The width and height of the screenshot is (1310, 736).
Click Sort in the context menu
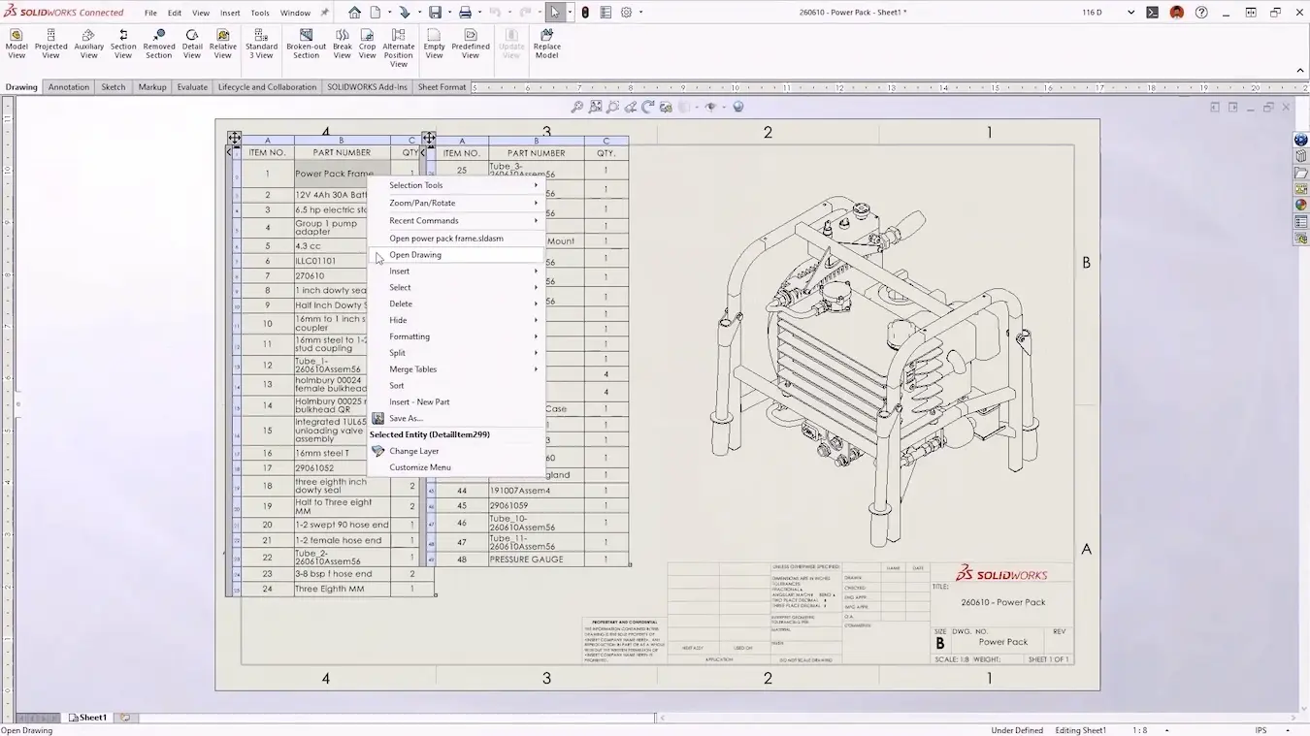396,386
